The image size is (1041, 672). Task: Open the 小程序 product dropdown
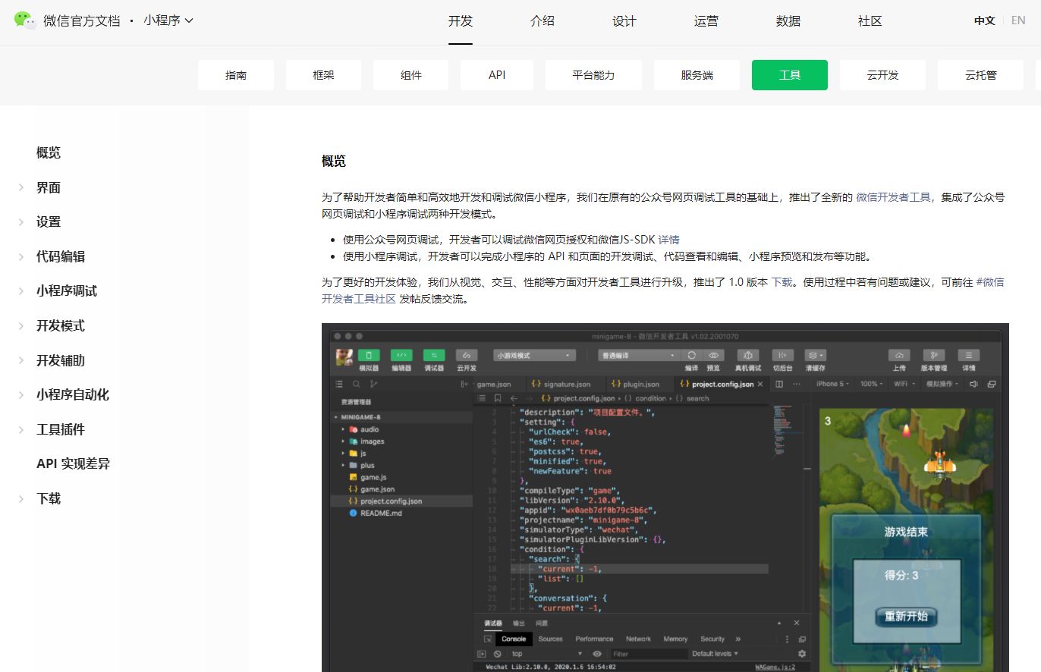pos(168,20)
